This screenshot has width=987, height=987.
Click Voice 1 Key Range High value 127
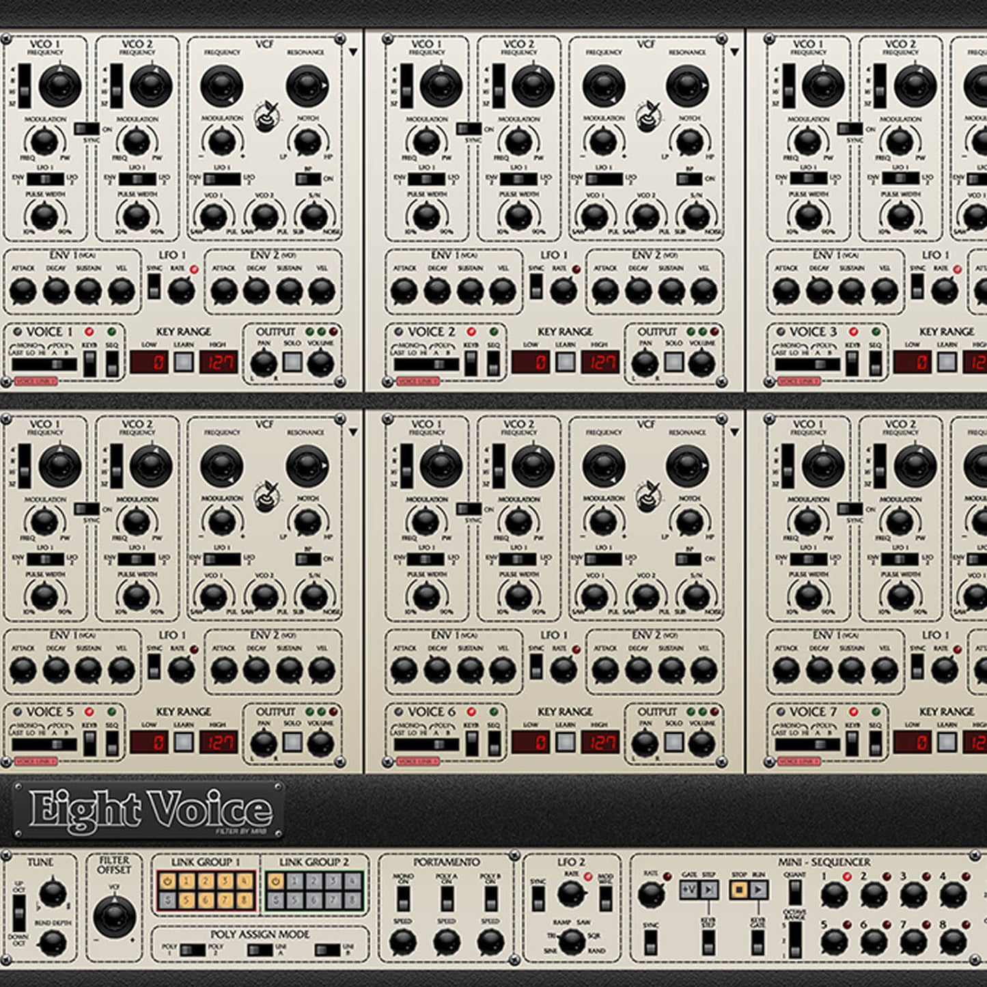[219, 361]
